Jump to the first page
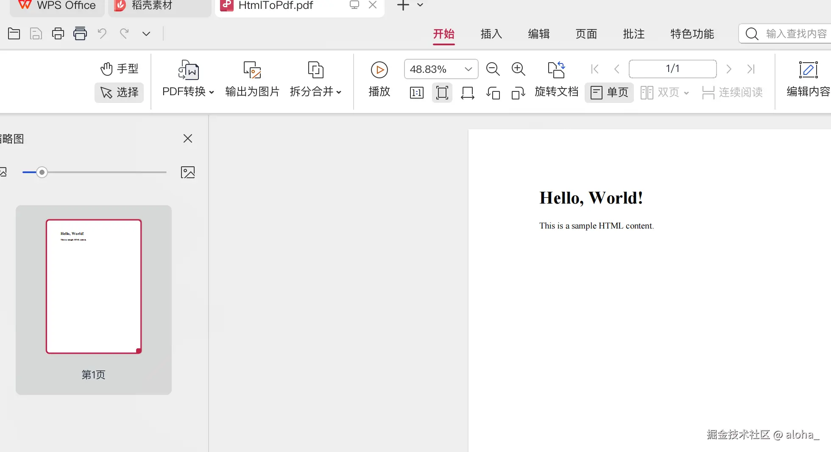This screenshot has height=452, width=831. (x=595, y=69)
